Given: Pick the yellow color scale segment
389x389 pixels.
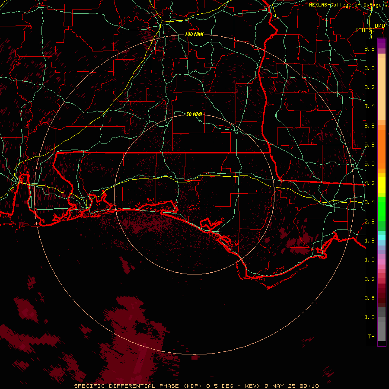Looking at the screenshot, I should [x=382, y=185].
